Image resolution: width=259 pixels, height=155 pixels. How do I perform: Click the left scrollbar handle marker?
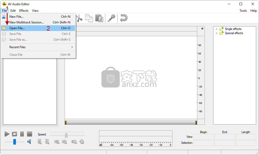[66, 123]
